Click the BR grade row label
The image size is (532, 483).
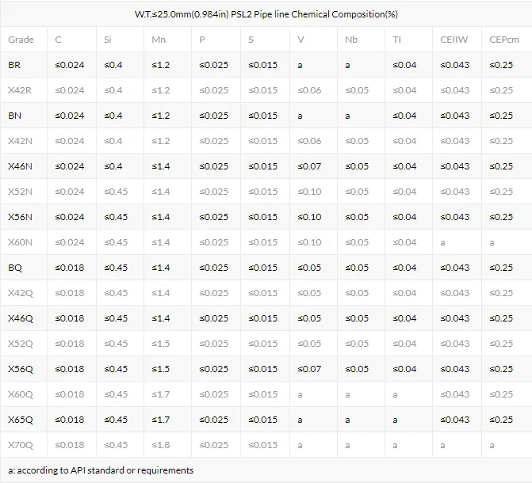pyautogui.click(x=14, y=65)
